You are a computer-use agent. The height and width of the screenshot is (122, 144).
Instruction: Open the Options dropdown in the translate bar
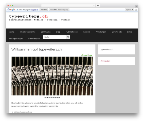(129, 10)
